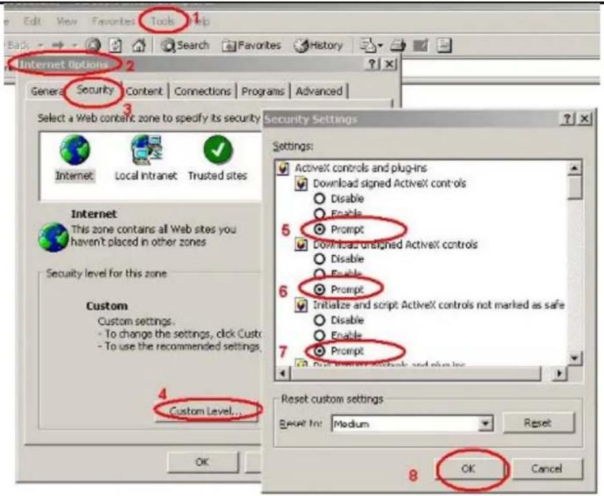This screenshot has height=496, width=604.
Task: Click settings list scroll up arrow
Action: point(574,168)
